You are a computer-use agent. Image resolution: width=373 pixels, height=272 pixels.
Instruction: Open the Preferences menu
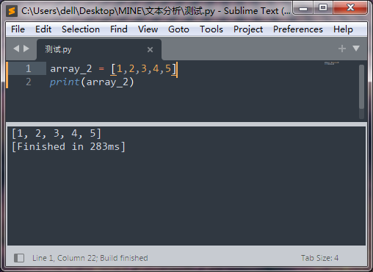298,29
